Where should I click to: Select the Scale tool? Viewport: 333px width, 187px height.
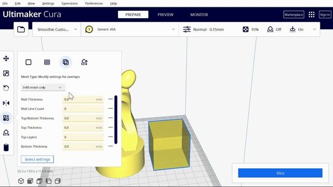6,74
